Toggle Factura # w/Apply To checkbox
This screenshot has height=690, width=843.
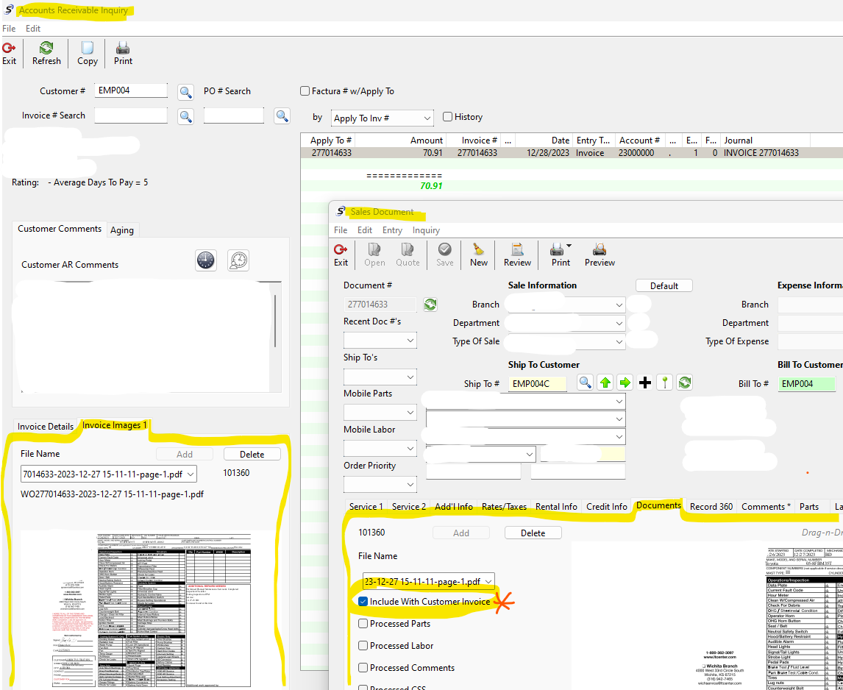point(305,91)
